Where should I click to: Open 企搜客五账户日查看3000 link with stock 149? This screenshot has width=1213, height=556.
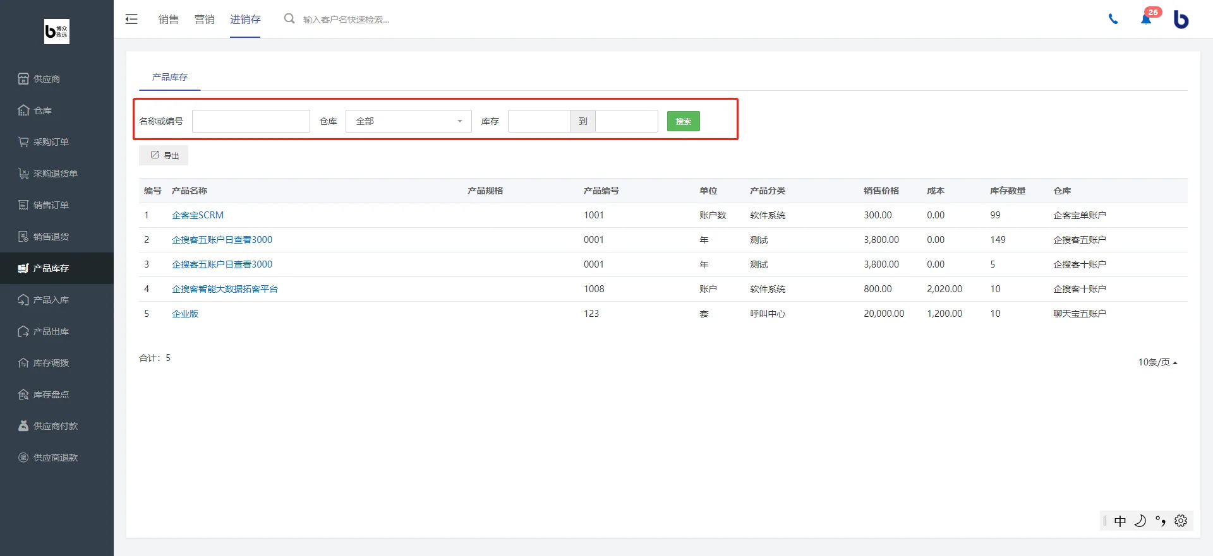(x=222, y=240)
